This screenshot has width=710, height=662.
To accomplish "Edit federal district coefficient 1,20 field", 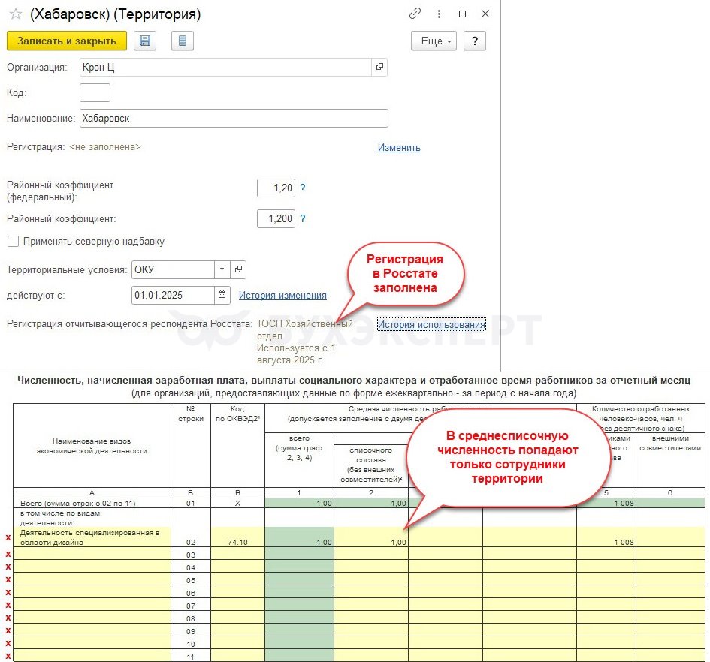I will (276, 188).
